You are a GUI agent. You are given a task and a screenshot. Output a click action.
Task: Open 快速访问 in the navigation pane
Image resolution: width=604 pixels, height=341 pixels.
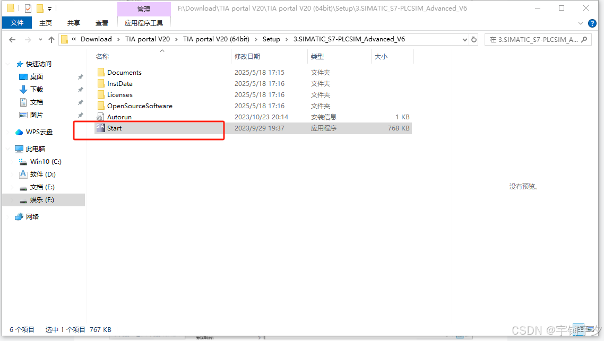pyautogui.click(x=39, y=64)
